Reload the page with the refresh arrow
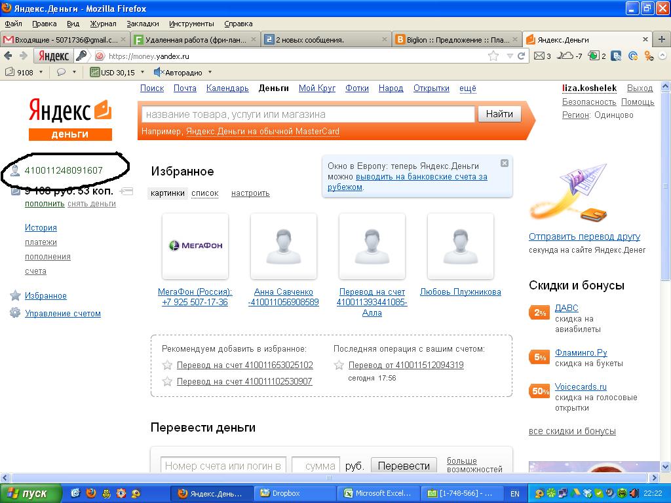The width and height of the screenshot is (671, 503). [x=521, y=56]
